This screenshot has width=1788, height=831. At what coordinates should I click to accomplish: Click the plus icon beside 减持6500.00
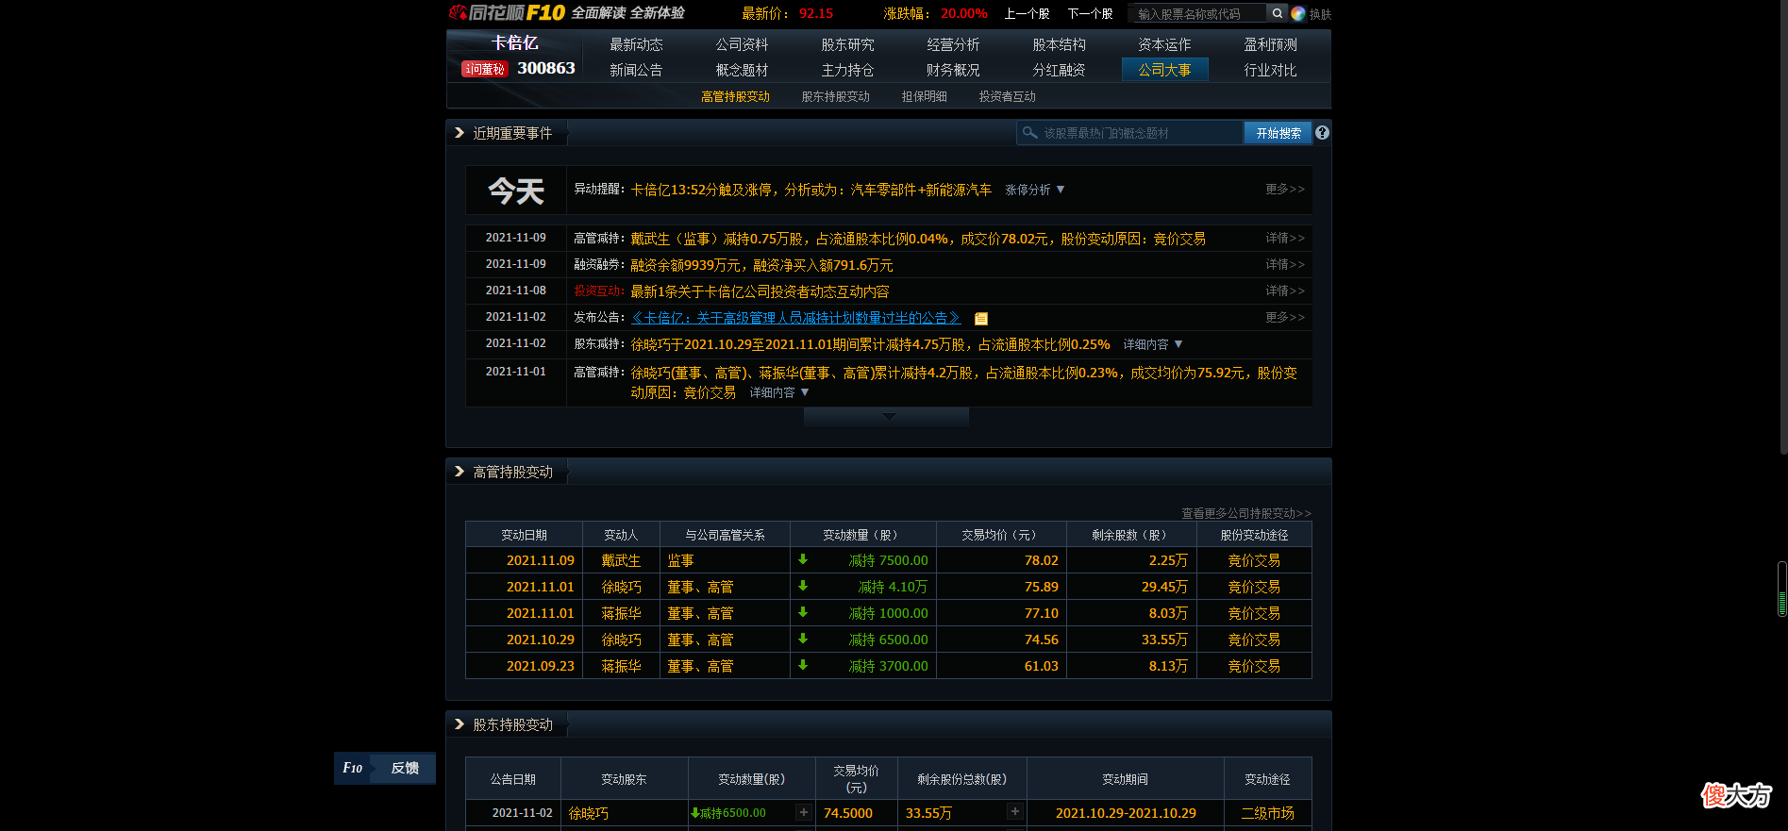(803, 812)
